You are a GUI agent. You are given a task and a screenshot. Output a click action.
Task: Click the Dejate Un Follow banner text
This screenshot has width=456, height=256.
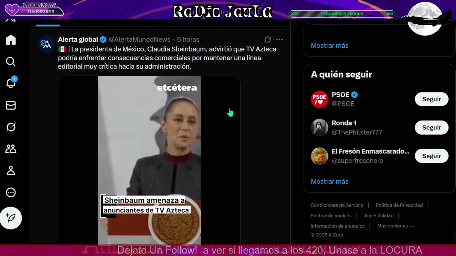pos(269,250)
